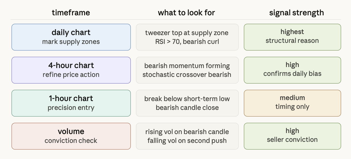Open the high seller conviction card
Image resolution: width=351 pixels, height=159 pixels.
pos(292,136)
